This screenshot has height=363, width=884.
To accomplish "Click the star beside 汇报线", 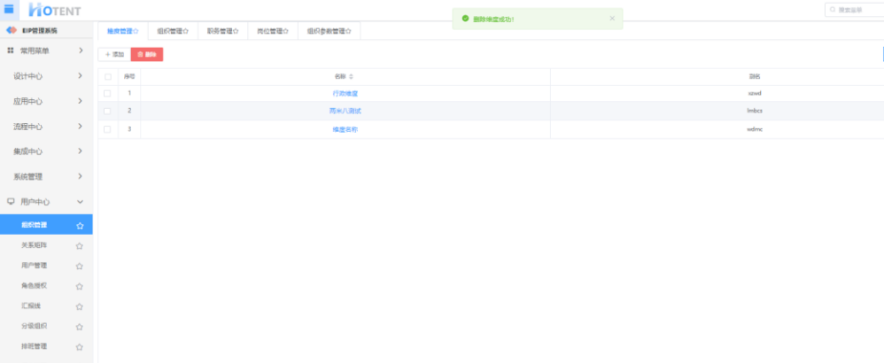I will click(x=80, y=306).
